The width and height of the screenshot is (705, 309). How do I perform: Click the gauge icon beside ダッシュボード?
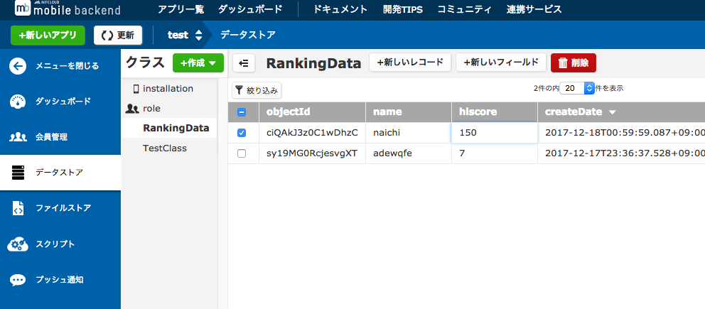tap(18, 102)
